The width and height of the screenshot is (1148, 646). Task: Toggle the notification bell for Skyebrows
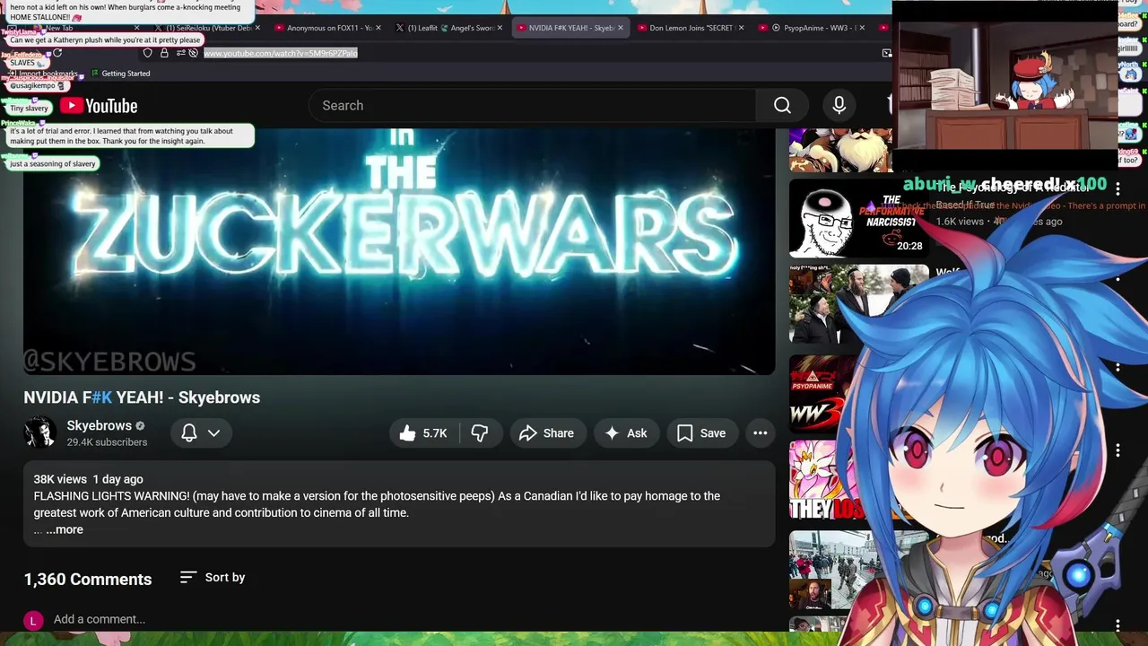coord(189,433)
